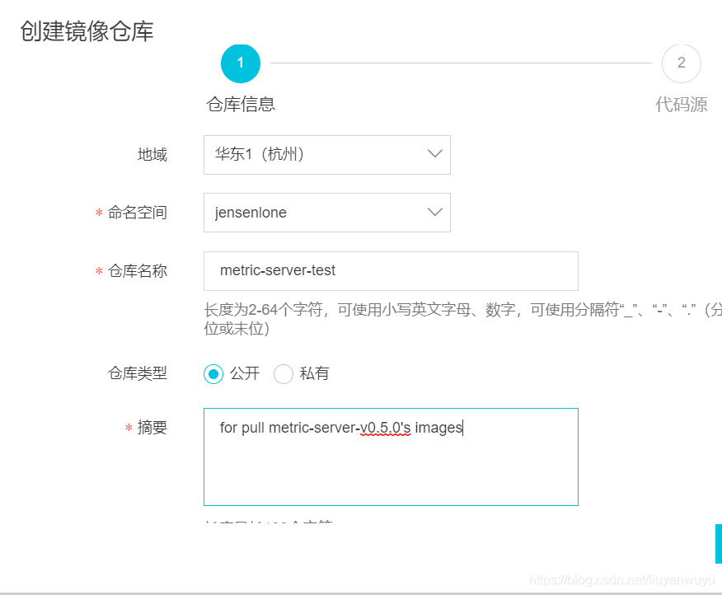Open the 地域 region dropdown
Viewport: 722px width, 595px height.
click(327, 155)
